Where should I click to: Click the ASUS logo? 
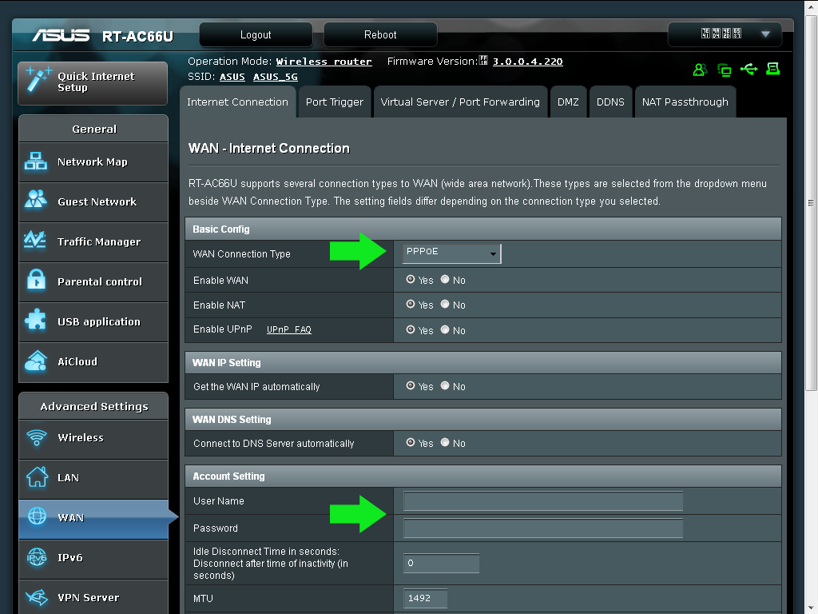tap(61, 35)
